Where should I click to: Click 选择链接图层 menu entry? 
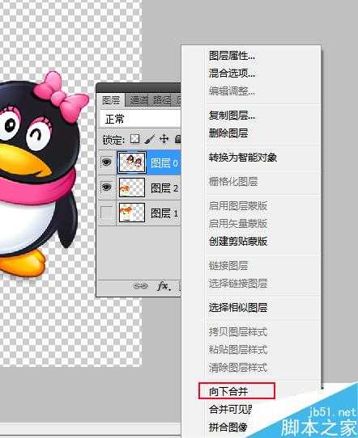pyautogui.click(x=238, y=284)
